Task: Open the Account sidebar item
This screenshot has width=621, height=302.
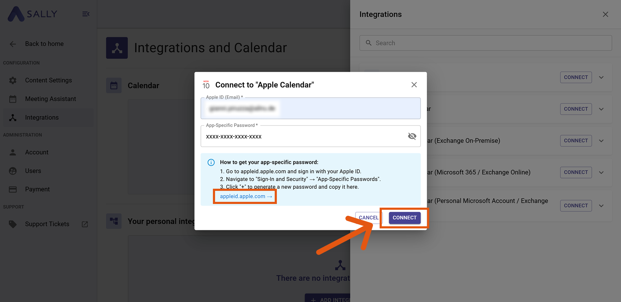Action: (37, 152)
